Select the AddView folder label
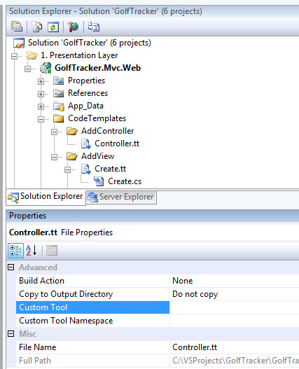Screen dimensions: 299x369 98,156
